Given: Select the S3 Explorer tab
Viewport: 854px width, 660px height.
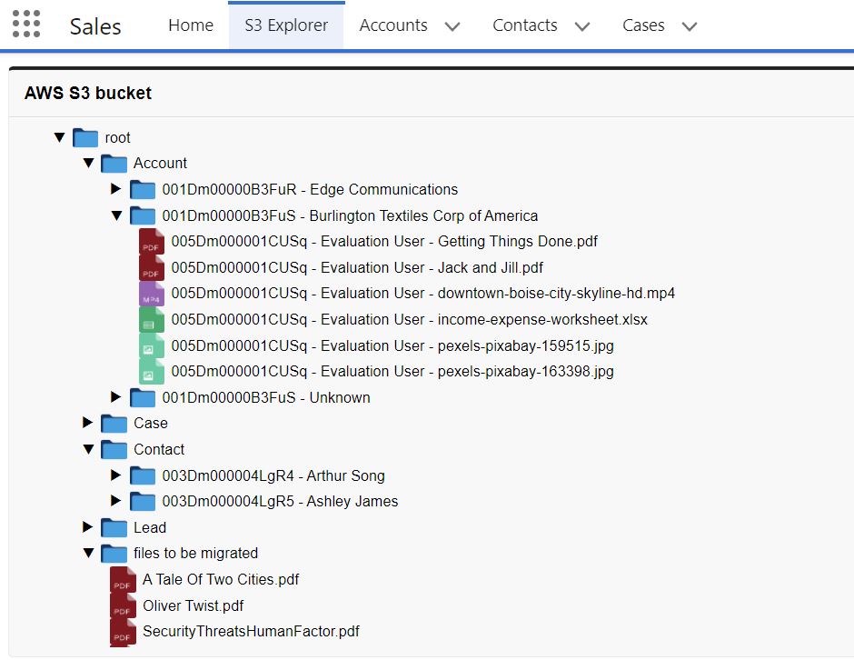Looking at the screenshot, I should coord(286,25).
